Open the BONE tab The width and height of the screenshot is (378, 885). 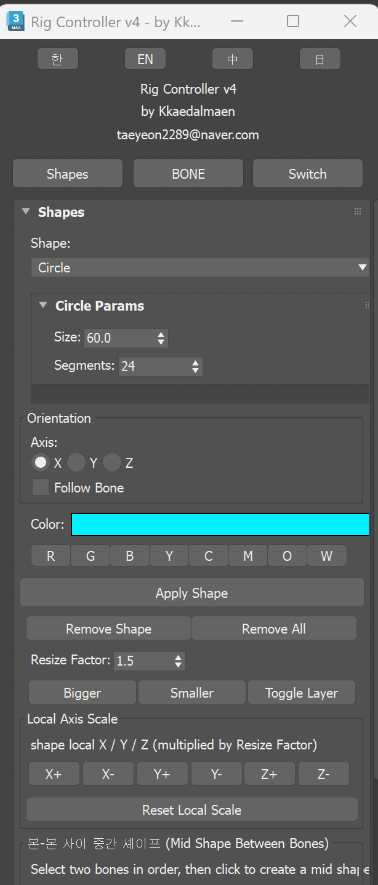(x=188, y=174)
